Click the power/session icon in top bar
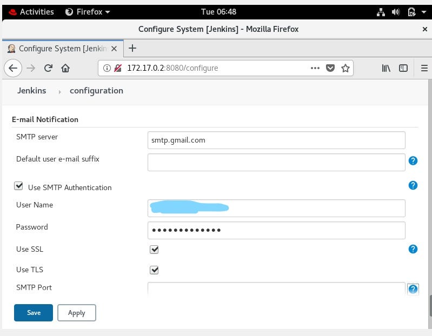432x336 pixels. [x=411, y=12]
